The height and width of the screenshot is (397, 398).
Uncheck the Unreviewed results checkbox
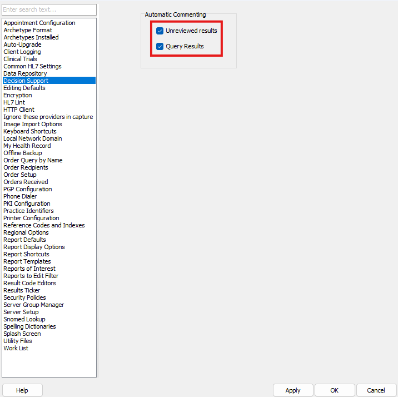160,31
